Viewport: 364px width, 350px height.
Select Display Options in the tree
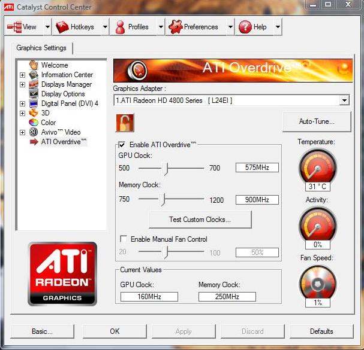click(x=63, y=94)
